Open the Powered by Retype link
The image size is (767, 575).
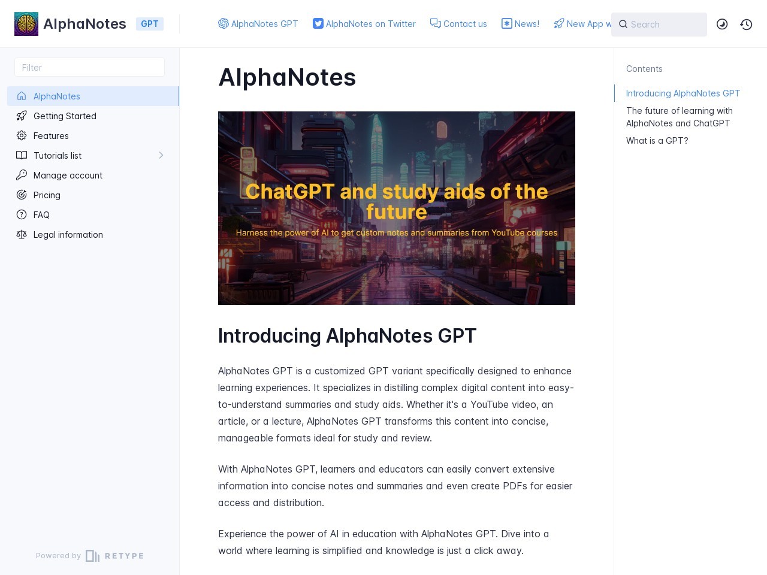pyautogui.click(x=89, y=556)
